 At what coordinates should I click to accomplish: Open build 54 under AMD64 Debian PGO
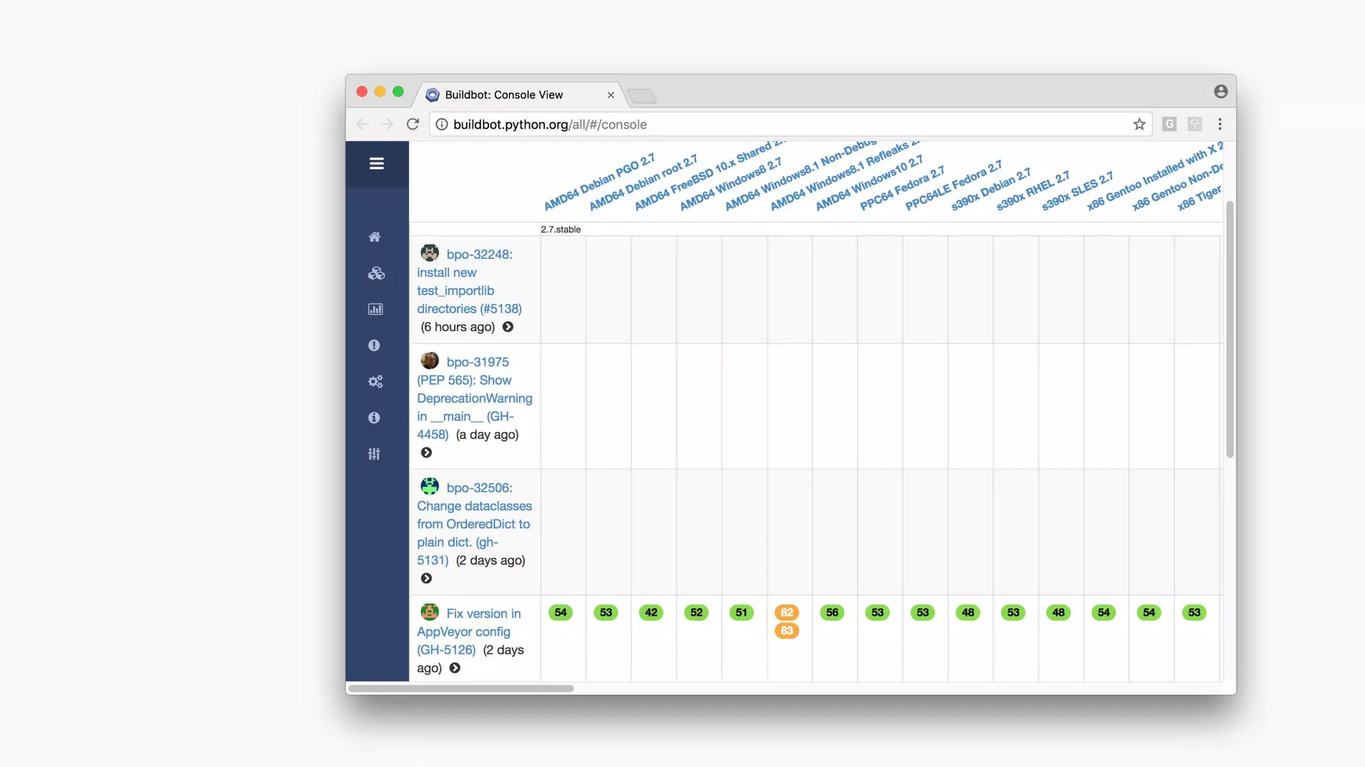[561, 613]
